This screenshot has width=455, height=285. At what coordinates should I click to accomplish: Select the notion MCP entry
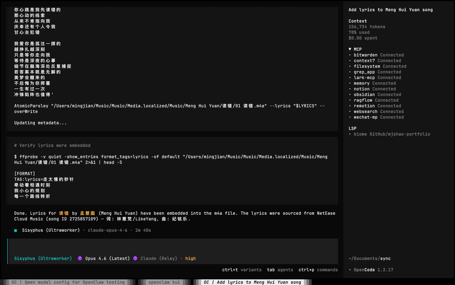(372, 89)
